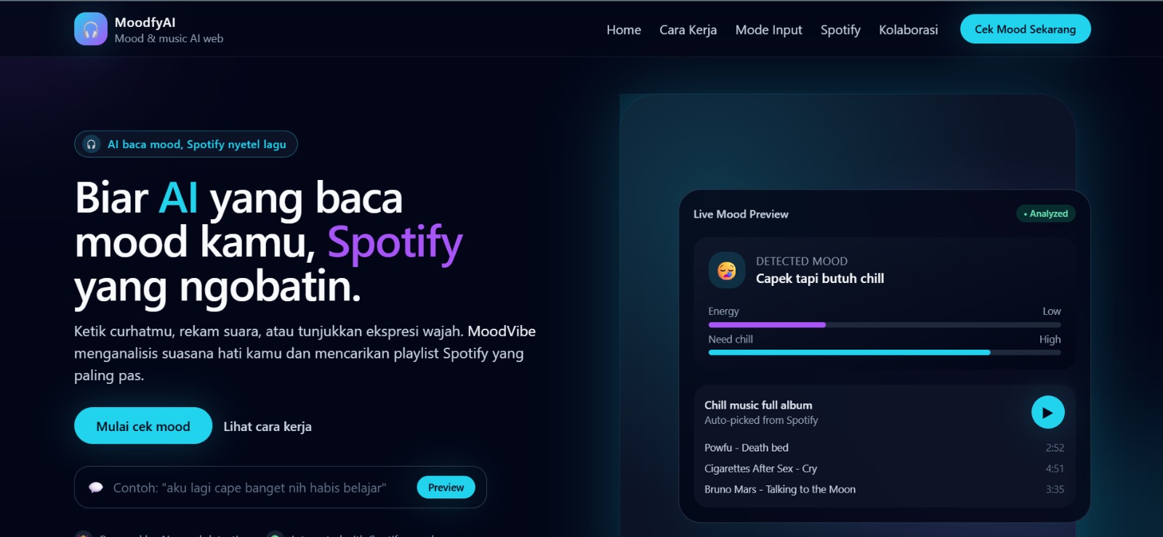Click the Mulai cek mood button

143,426
